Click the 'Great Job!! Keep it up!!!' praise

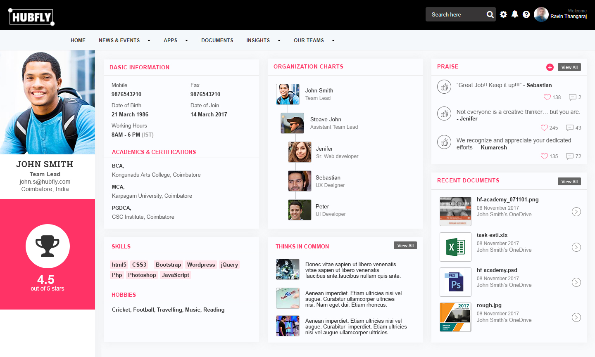click(x=489, y=85)
